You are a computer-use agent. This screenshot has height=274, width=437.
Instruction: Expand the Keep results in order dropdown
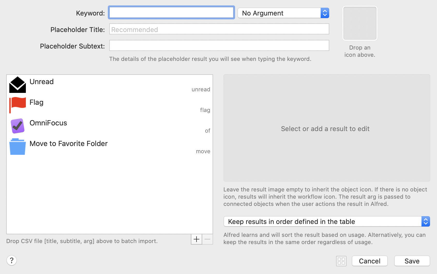point(326,221)
